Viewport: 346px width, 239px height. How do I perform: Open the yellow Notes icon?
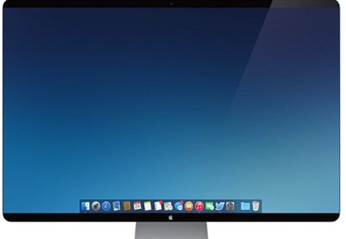click(148, 206)
